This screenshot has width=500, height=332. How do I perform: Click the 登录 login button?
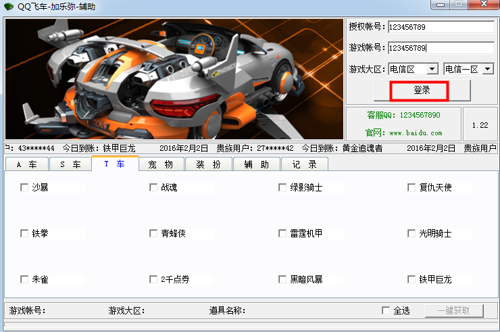pyautogui.click(x=422, y=91)
